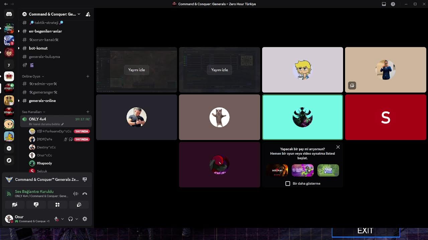Open the gameranger channel
Screen dimensions: 428x240
[x=56, y=92]
